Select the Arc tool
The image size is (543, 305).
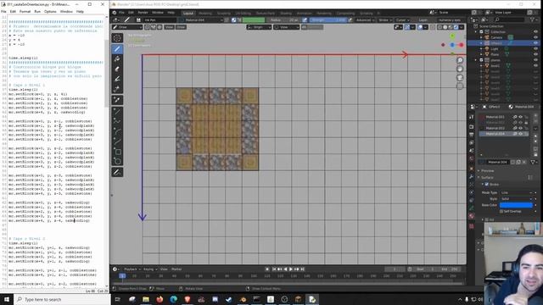click(x=117, y=131)
